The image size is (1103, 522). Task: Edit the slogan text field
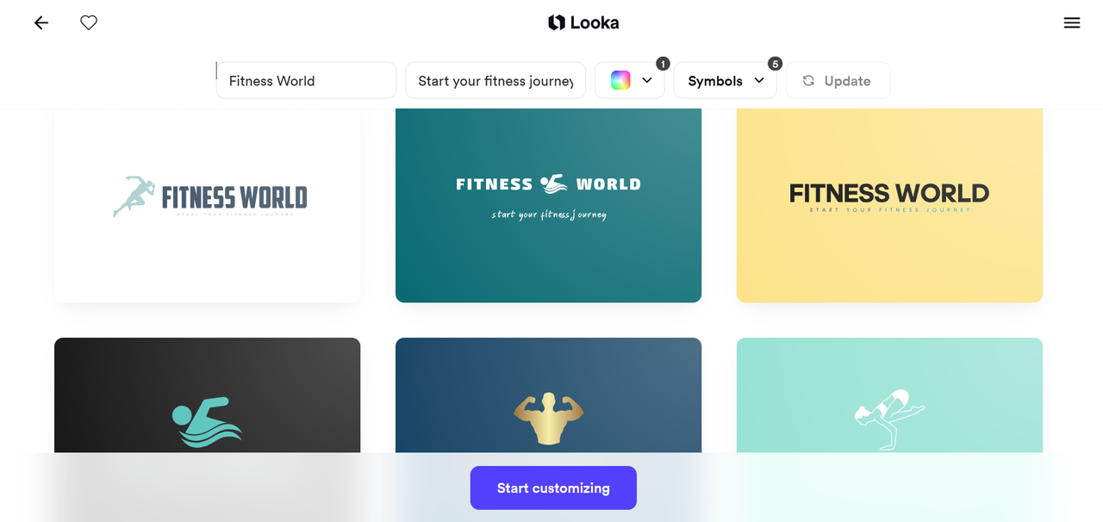[495, 81]
